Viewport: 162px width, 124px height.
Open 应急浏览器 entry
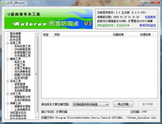click(21, 78)
